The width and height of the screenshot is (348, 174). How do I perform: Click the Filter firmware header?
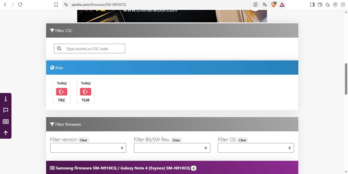pyautogui.click(x=172, y=124)
